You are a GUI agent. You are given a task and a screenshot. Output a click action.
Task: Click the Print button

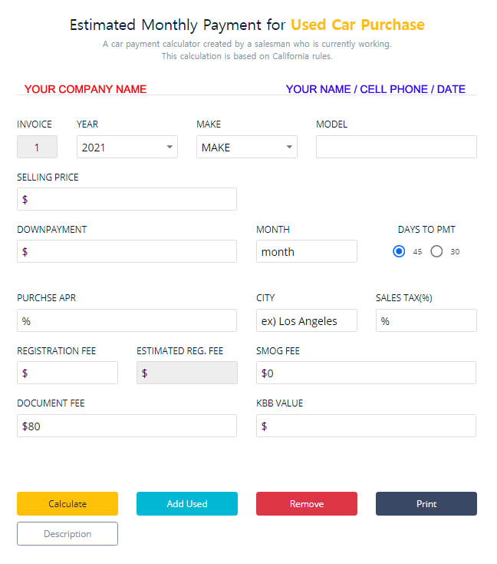(x=426, y=504)
